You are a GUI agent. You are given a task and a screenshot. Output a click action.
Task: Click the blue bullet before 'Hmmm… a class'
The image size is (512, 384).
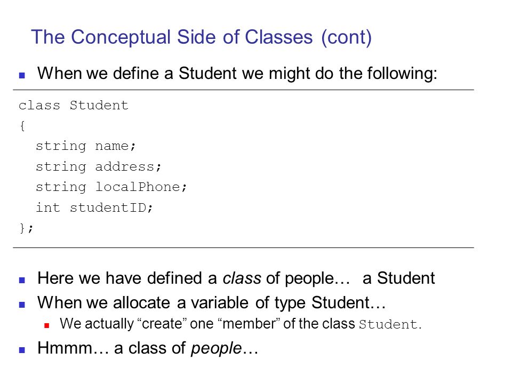[22, 350]
